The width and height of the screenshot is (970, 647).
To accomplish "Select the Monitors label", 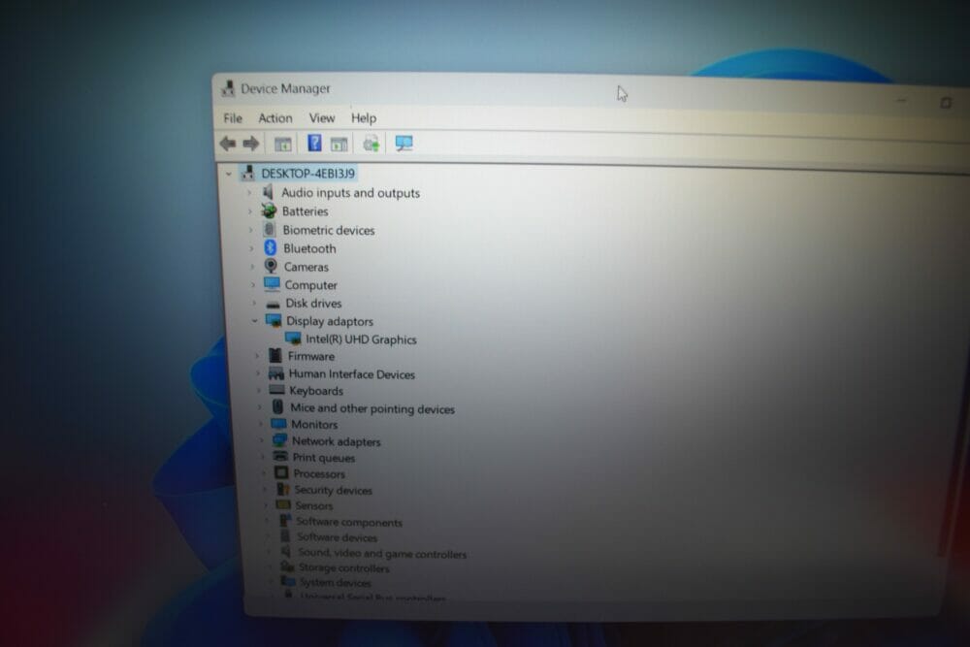I will (314, 424).
